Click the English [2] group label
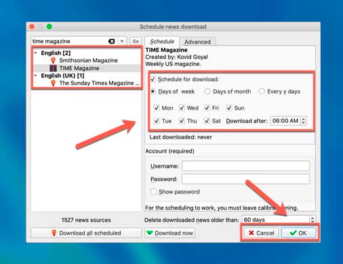 pos(56,53)
